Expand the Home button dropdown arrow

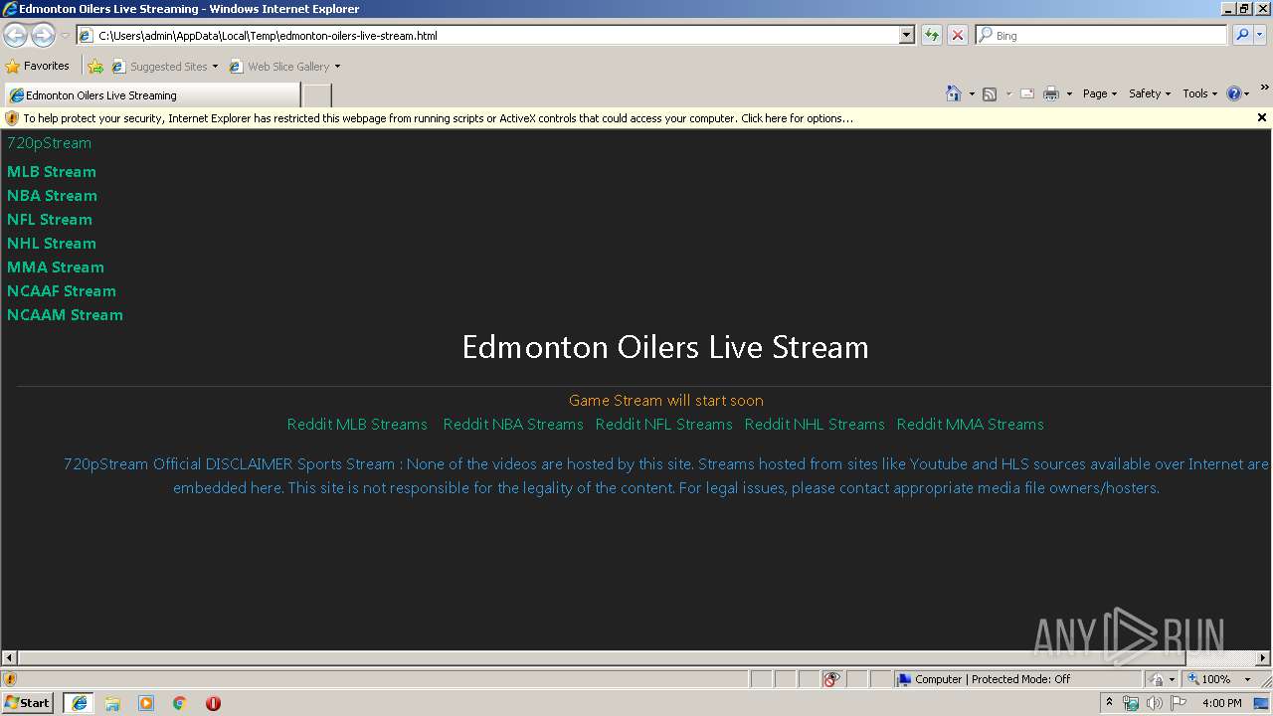(972, 93)
